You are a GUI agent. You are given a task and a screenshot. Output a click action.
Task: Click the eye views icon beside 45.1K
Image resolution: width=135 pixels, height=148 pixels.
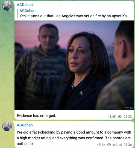(109, 145)
